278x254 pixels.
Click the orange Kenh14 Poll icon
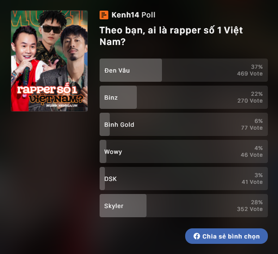click(104, 15)
